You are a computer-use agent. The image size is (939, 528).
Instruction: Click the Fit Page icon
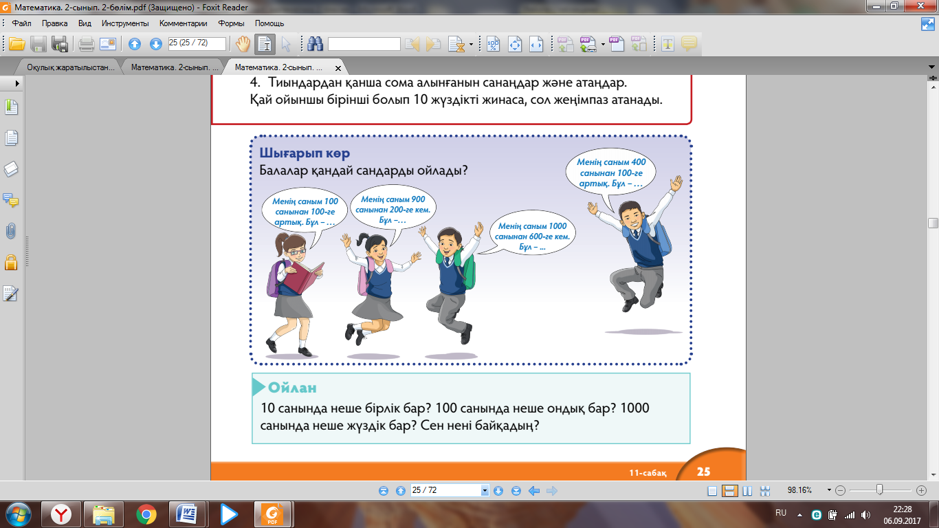click(514, 44)
